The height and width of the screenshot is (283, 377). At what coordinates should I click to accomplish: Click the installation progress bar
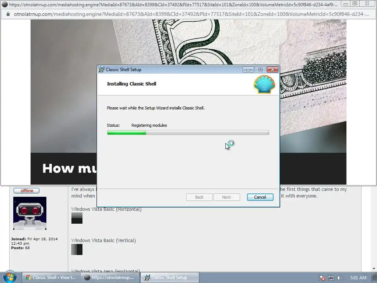pyautogui.click(x=188, y=133)
